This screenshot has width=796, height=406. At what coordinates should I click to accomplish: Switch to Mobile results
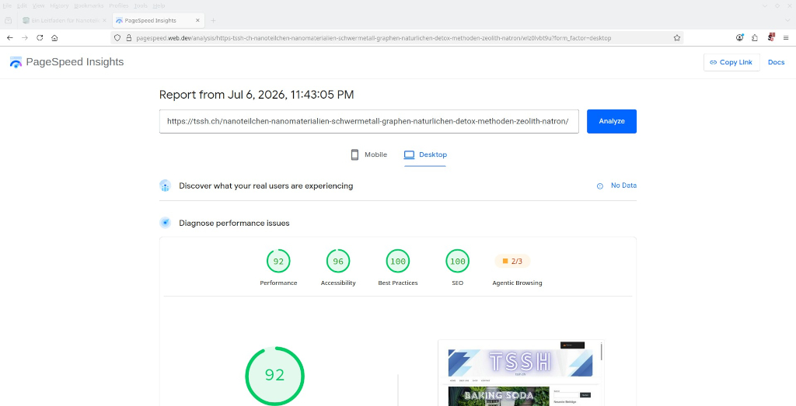point(369,154)
